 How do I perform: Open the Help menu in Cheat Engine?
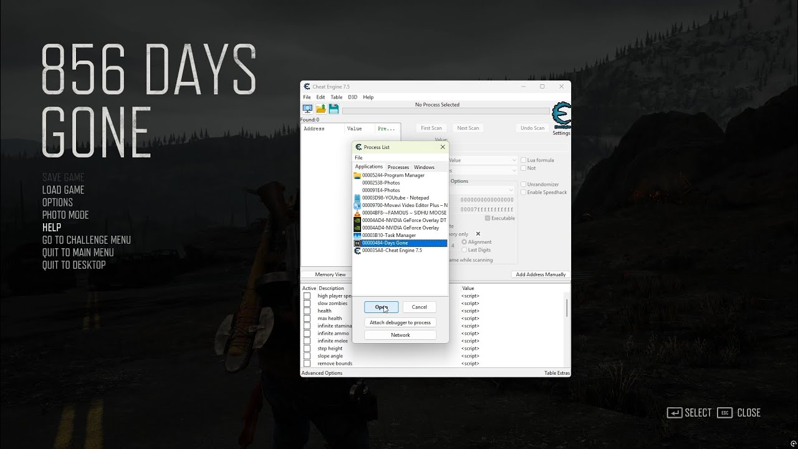[368, 97]
